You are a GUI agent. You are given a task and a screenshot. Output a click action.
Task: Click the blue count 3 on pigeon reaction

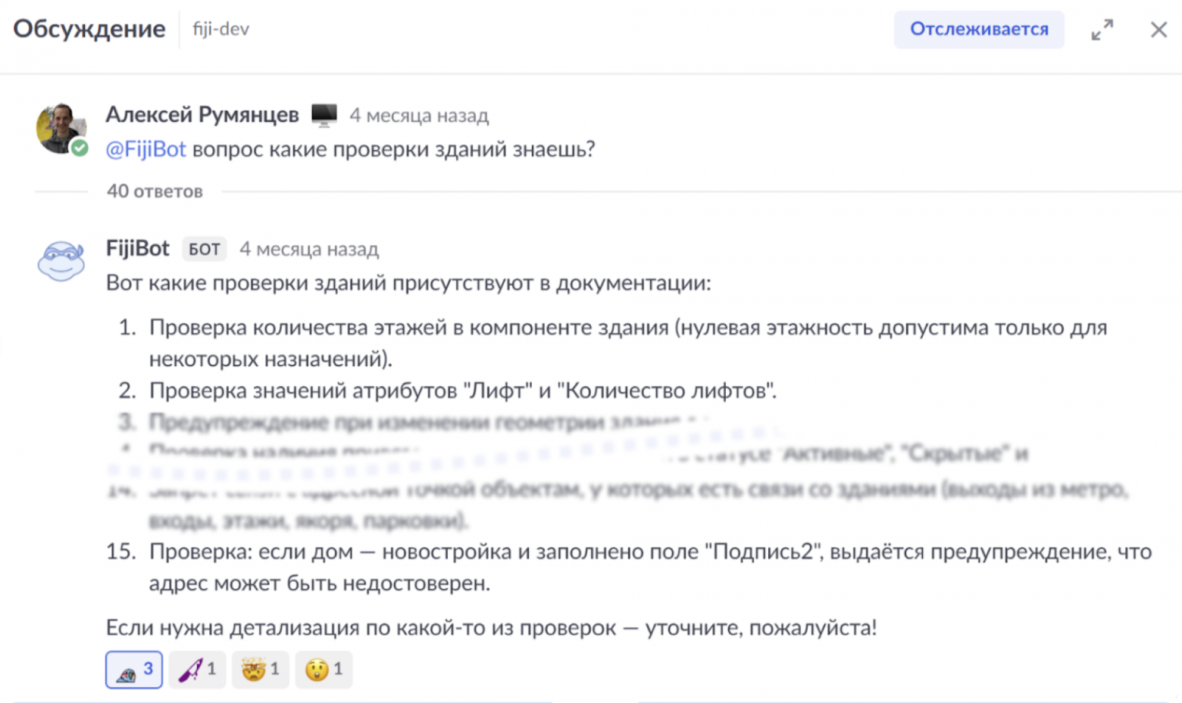tap(148, 669)
